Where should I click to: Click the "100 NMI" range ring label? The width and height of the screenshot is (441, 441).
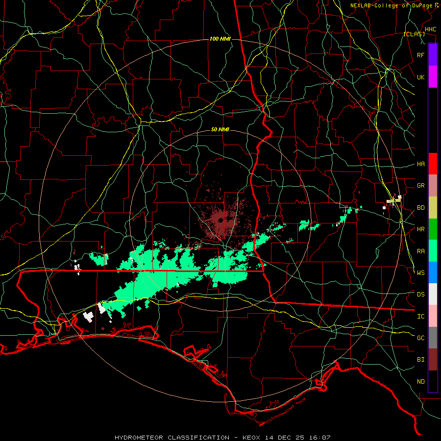point(220,39)
